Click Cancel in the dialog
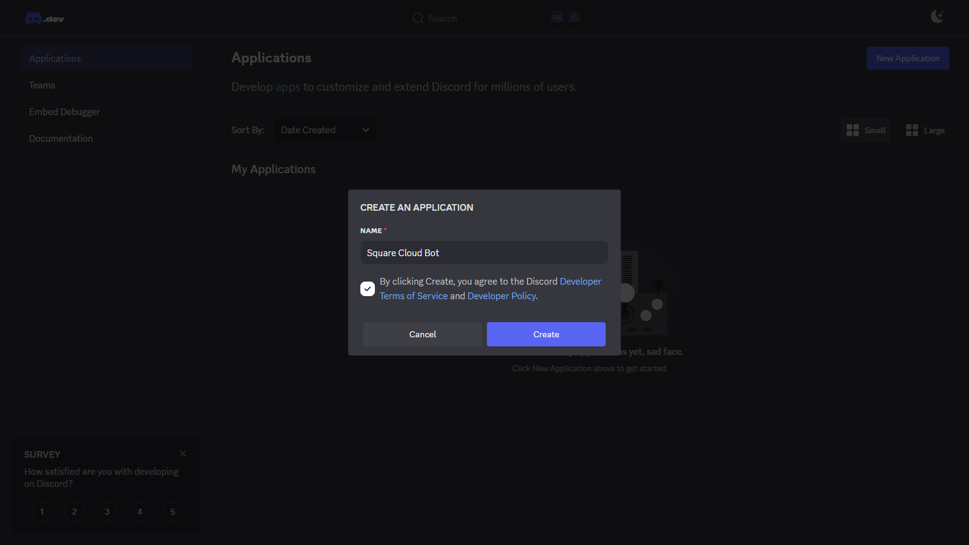 [423, 334]
